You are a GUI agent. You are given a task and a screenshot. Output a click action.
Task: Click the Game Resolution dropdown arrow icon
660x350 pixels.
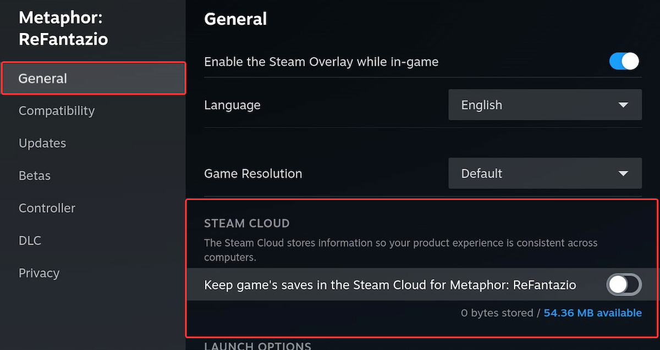[623, 174]
